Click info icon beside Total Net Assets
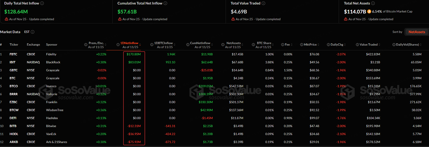Image resolution: width=429 pixels, height=147 pixels. coord(373,3)
